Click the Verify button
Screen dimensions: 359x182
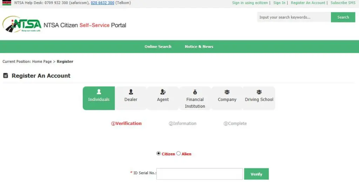tap(256, 174)
